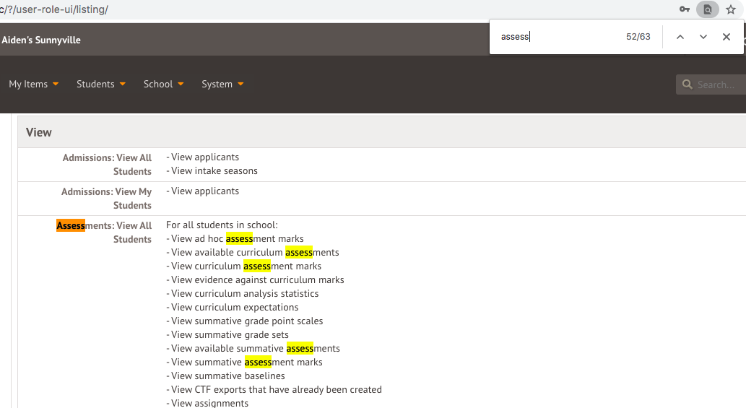Jump to previous find match with up arrow
Viewport: 746px width, 408px height.
tap(680, 37)
